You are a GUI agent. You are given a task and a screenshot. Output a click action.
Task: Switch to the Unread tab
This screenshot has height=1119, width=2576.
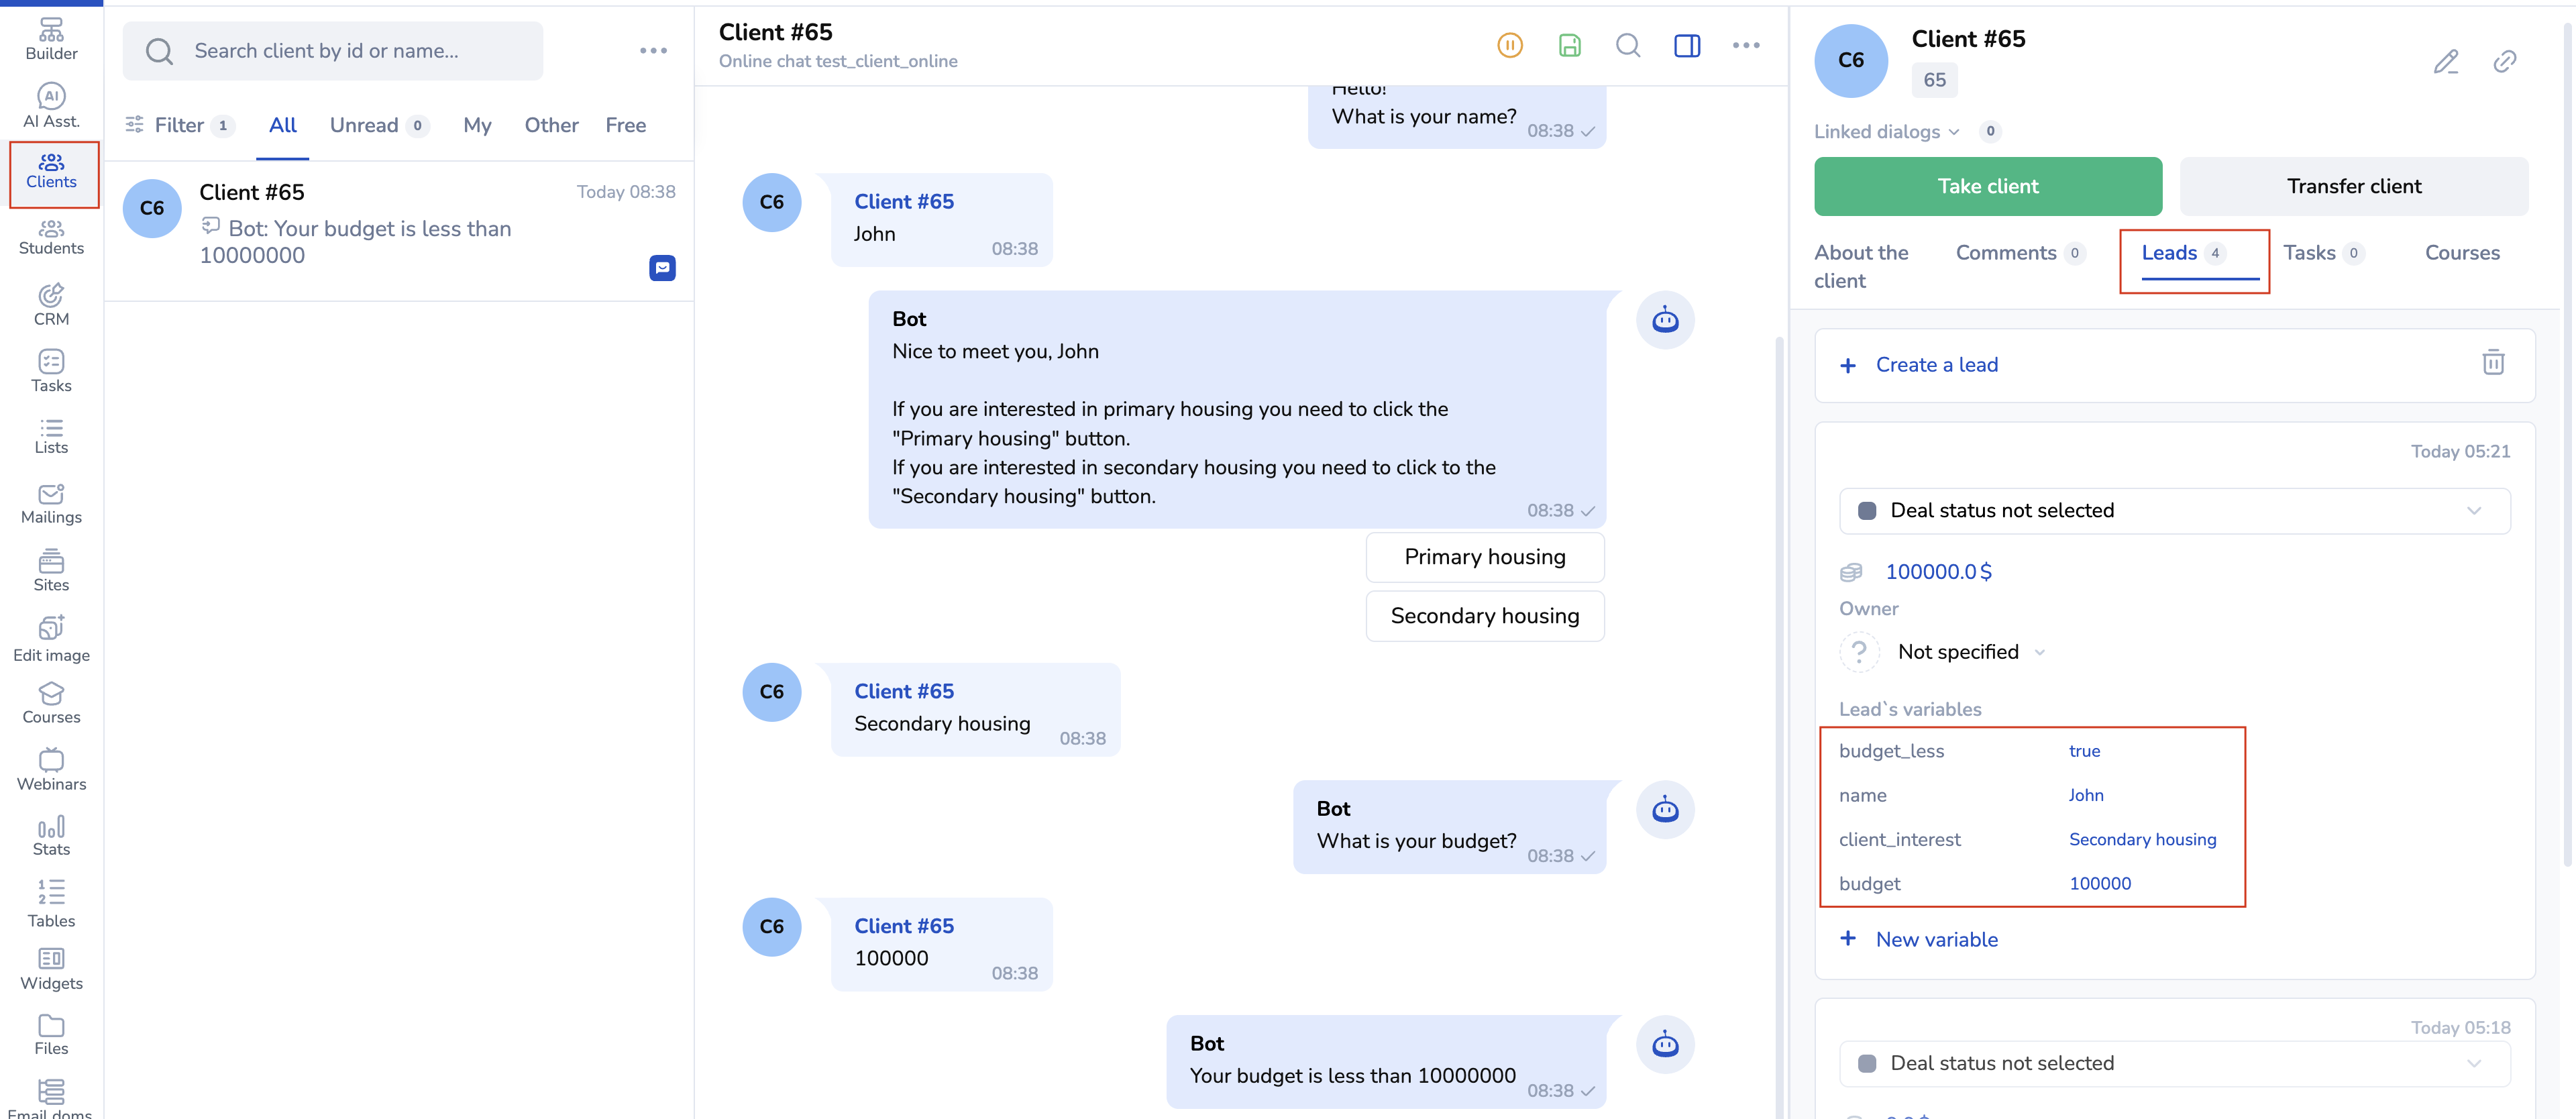pyautogui.click(x=364, y=125)
